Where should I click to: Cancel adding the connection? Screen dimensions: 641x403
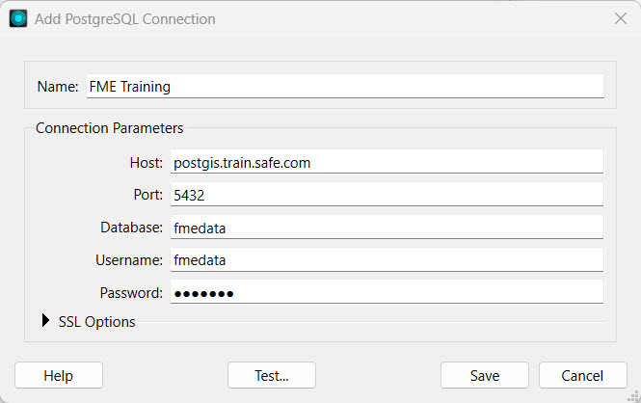tap(582, 375)
